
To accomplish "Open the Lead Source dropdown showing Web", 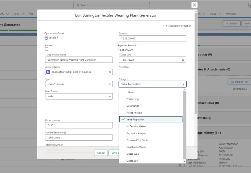I will [x=79, y=96].
